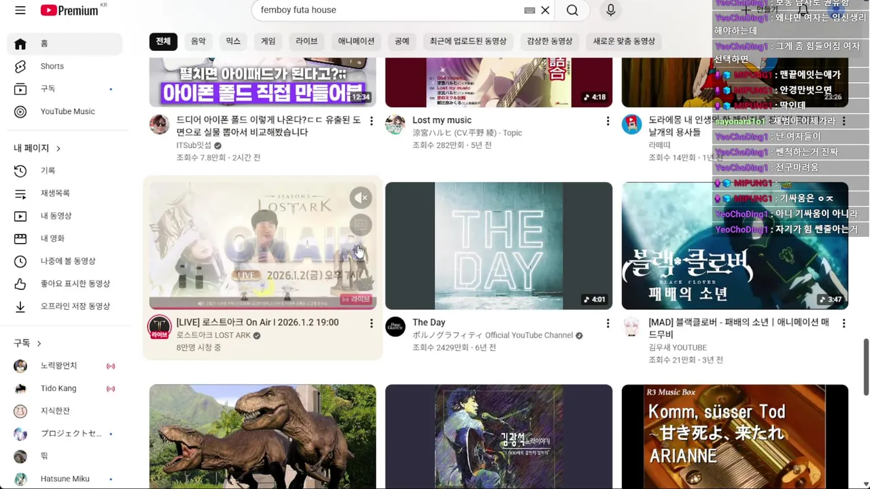Open more options for The Day video
Image resolution: width=870 pixels, height=489 pixels.
tap(607, 323)
